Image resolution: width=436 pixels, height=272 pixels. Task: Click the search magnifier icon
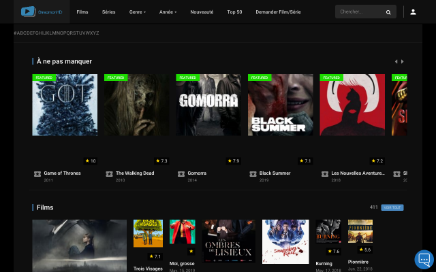(388, 12)
